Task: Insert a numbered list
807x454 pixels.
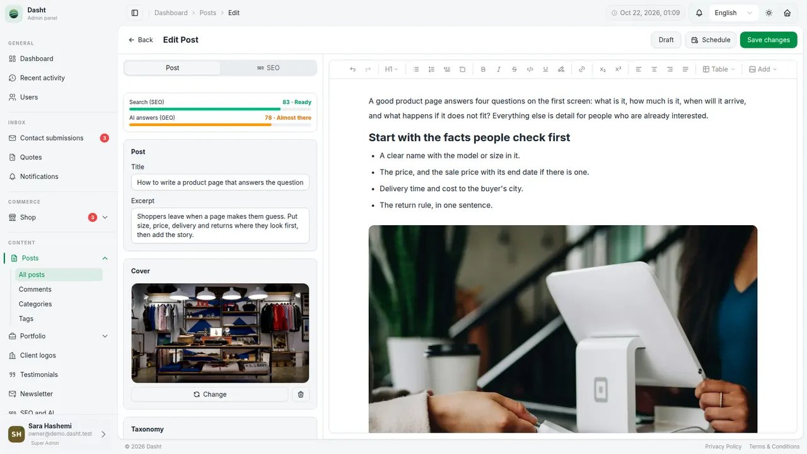Action: coord(431,69)
